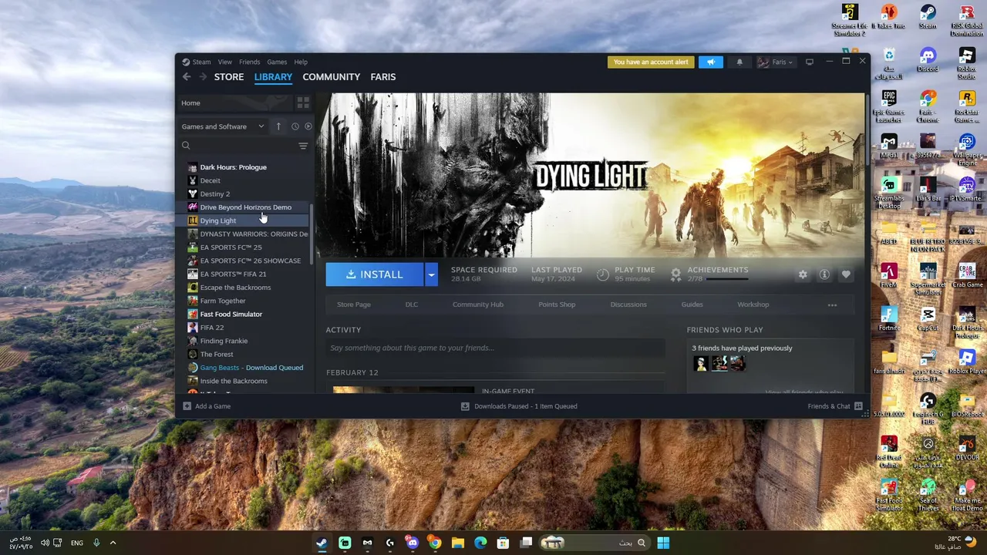Click the LIBRARY tab
Screen dimensions: 987x555
tap(273, 77)
